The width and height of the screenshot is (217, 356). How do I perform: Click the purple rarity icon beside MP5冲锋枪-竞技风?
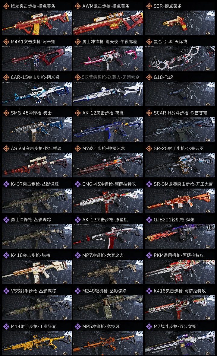(77, 326)
